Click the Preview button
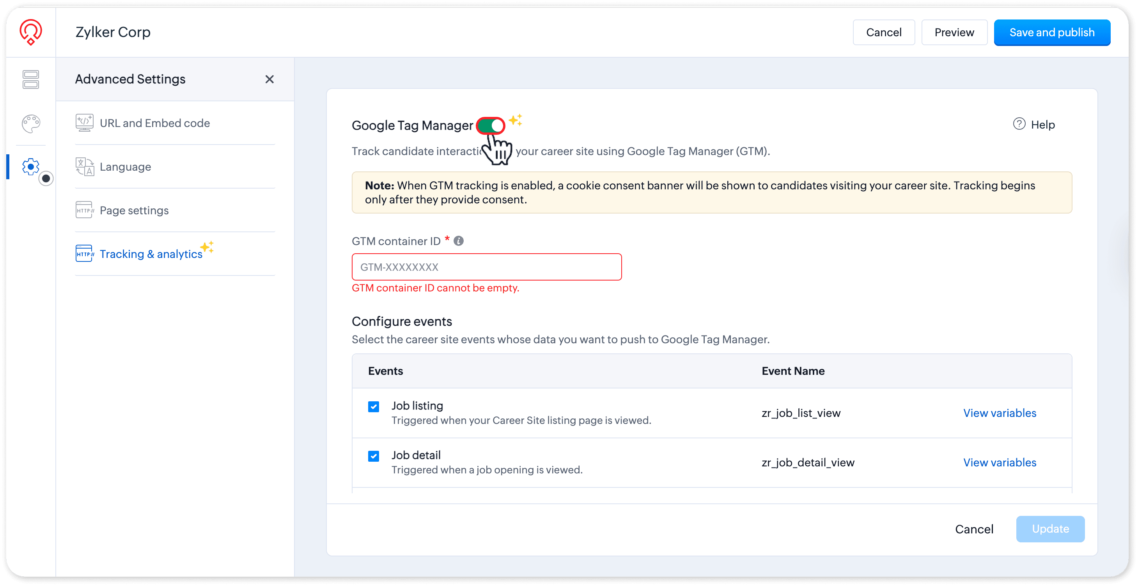The height and width of the screenshot is (586, 1138). point(954,32)
